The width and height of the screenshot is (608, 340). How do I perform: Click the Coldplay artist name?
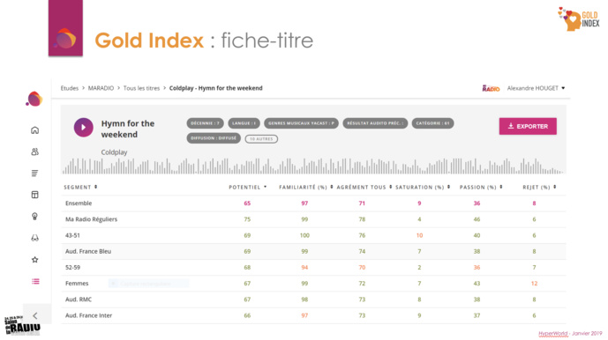tap(114, 152)
